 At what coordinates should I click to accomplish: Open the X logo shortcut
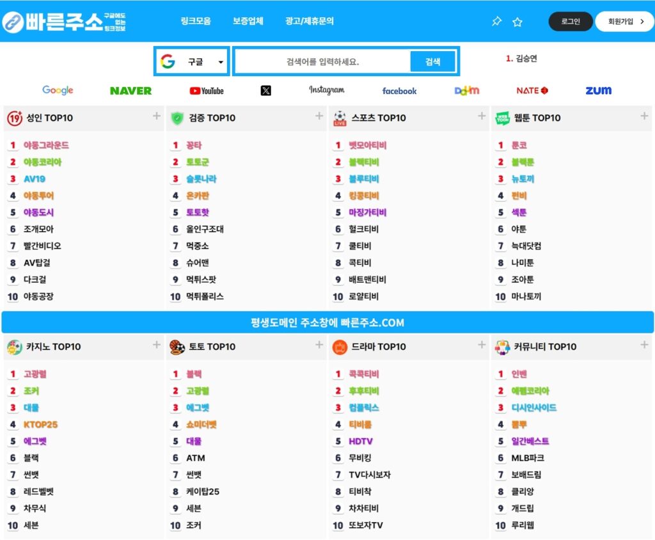265,91
